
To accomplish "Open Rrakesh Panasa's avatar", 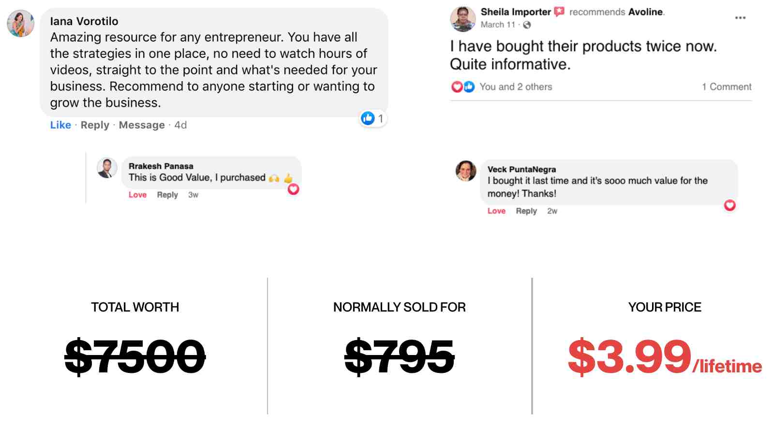I will coord(107,168).
